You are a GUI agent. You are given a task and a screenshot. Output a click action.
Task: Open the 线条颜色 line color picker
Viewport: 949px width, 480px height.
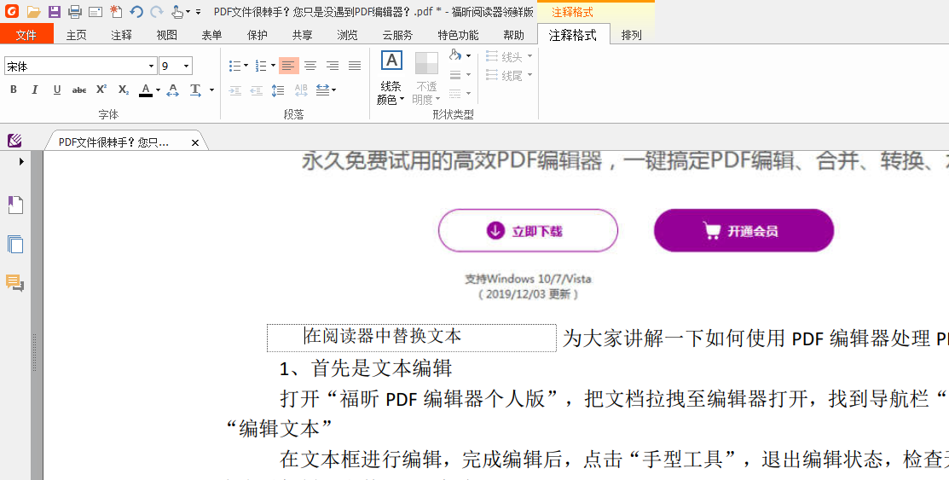point(391,78)
